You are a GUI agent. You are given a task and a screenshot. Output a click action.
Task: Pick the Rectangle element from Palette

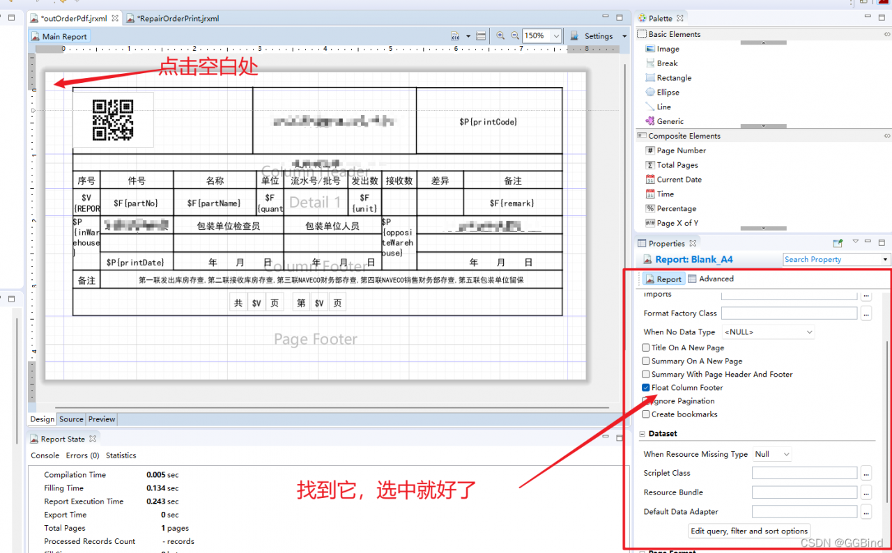[x=668, y=78]
